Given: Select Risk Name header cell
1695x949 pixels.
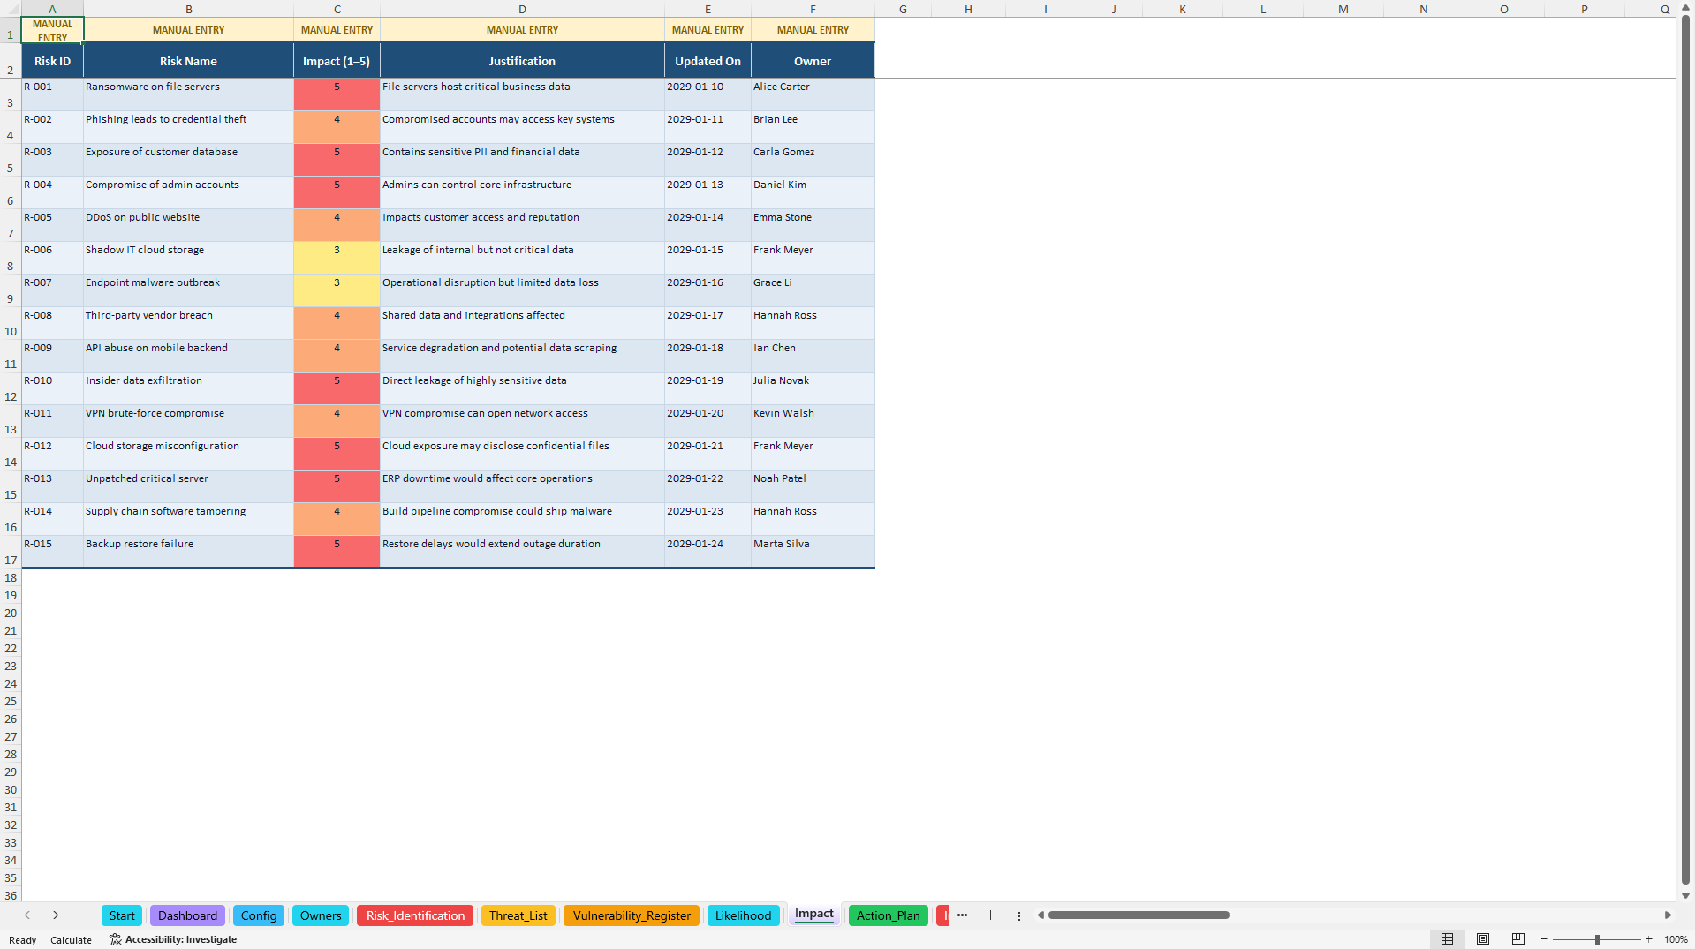Looking at the screenshot, I should (x=188, y=61).
